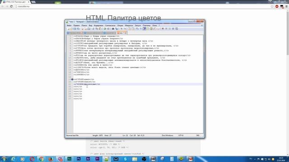Open the Макросы menu
Viewport: 289px width, 162px height.
point(129,26)
